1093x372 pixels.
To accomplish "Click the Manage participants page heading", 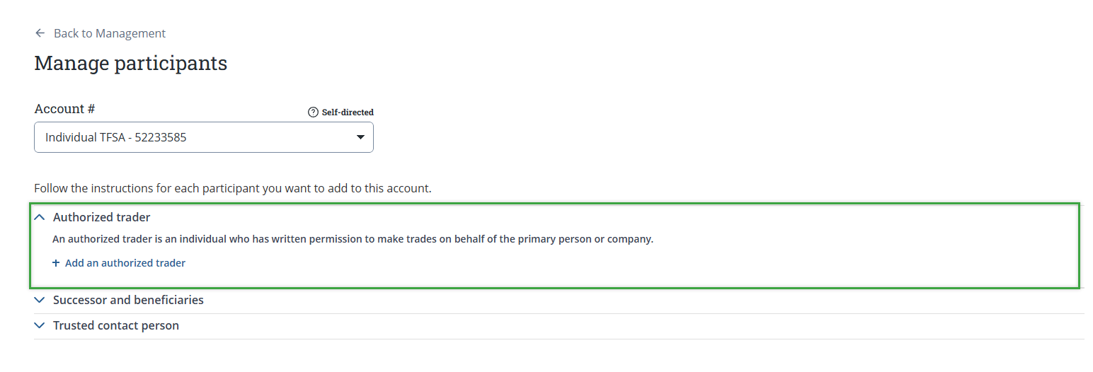I will tap(130, 64).
